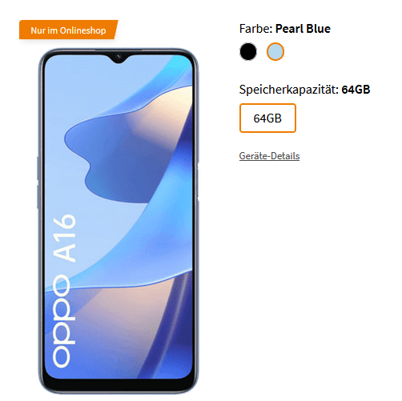Select the black color swatch

point(248,51)
